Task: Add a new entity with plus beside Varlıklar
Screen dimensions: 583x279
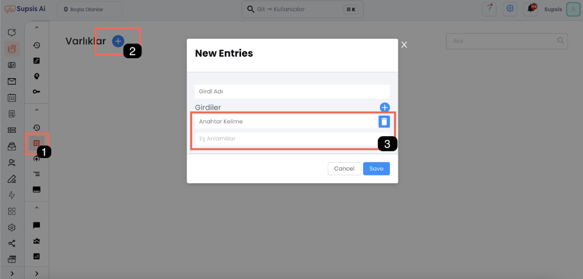Action: (x=118, y=41)
